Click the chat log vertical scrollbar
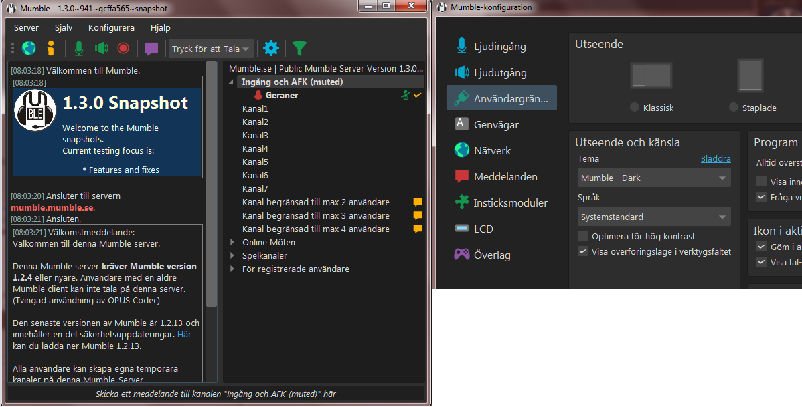Image resolution: width=802 pixels, height=407 pixels. [212, 184]
